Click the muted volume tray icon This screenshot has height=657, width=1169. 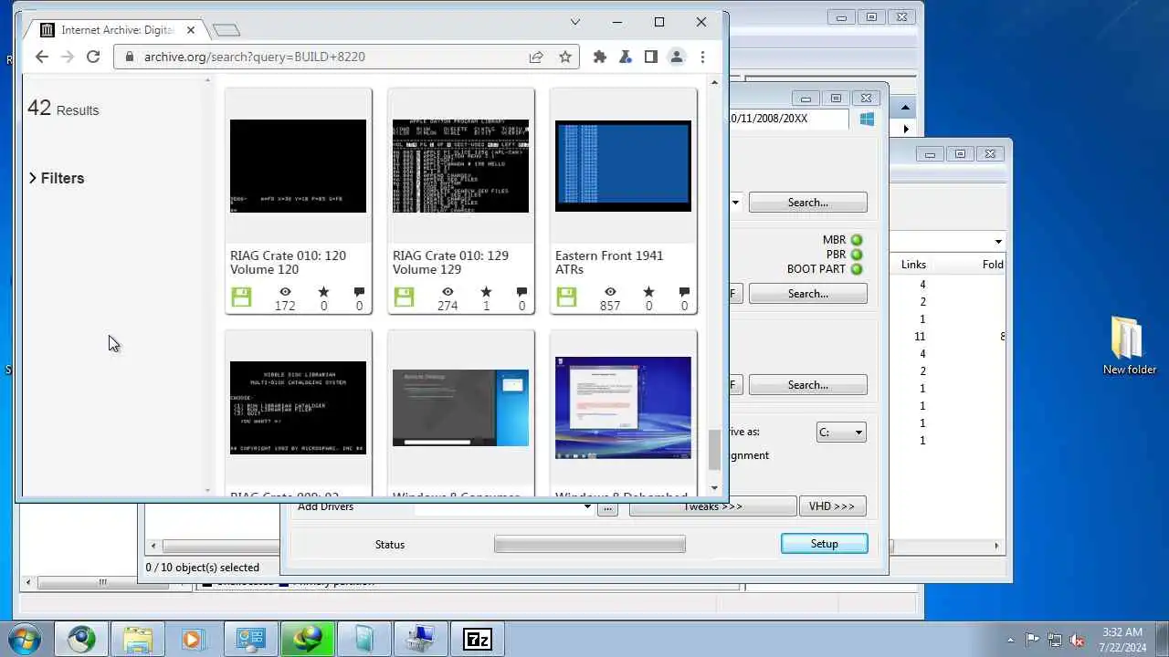tap(1077, 640)
